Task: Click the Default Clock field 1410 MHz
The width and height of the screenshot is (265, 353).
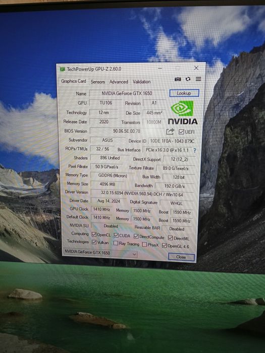Action: click(101, 217)
